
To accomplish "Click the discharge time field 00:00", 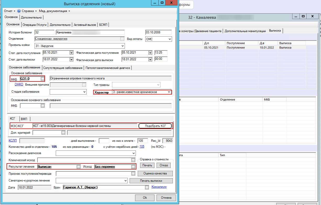I will [161, 60].
